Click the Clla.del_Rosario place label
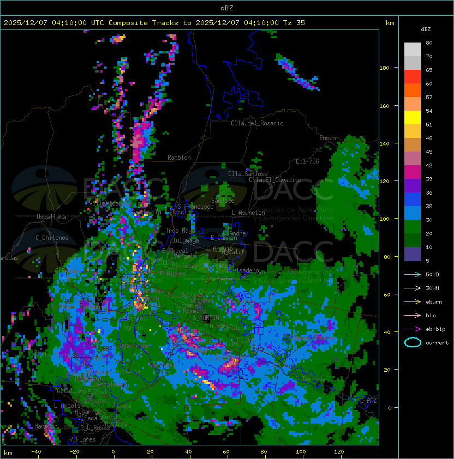This screenshot has height=459, width=454. (257, 123)
